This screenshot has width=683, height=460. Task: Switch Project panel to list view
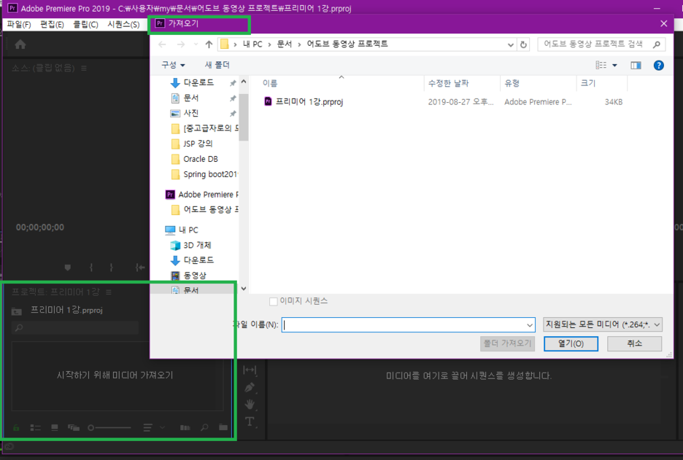(x=35, y=428)
